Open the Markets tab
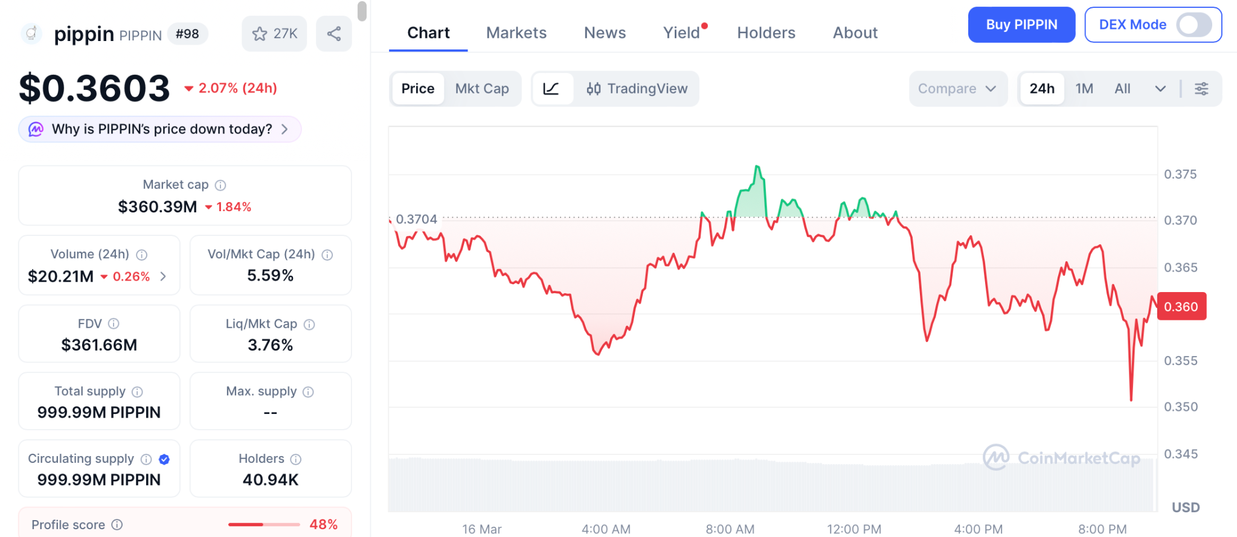Image resolution: width=1237 pixels, height=537 pixels. pyautogui.click(x=516, y=33)
